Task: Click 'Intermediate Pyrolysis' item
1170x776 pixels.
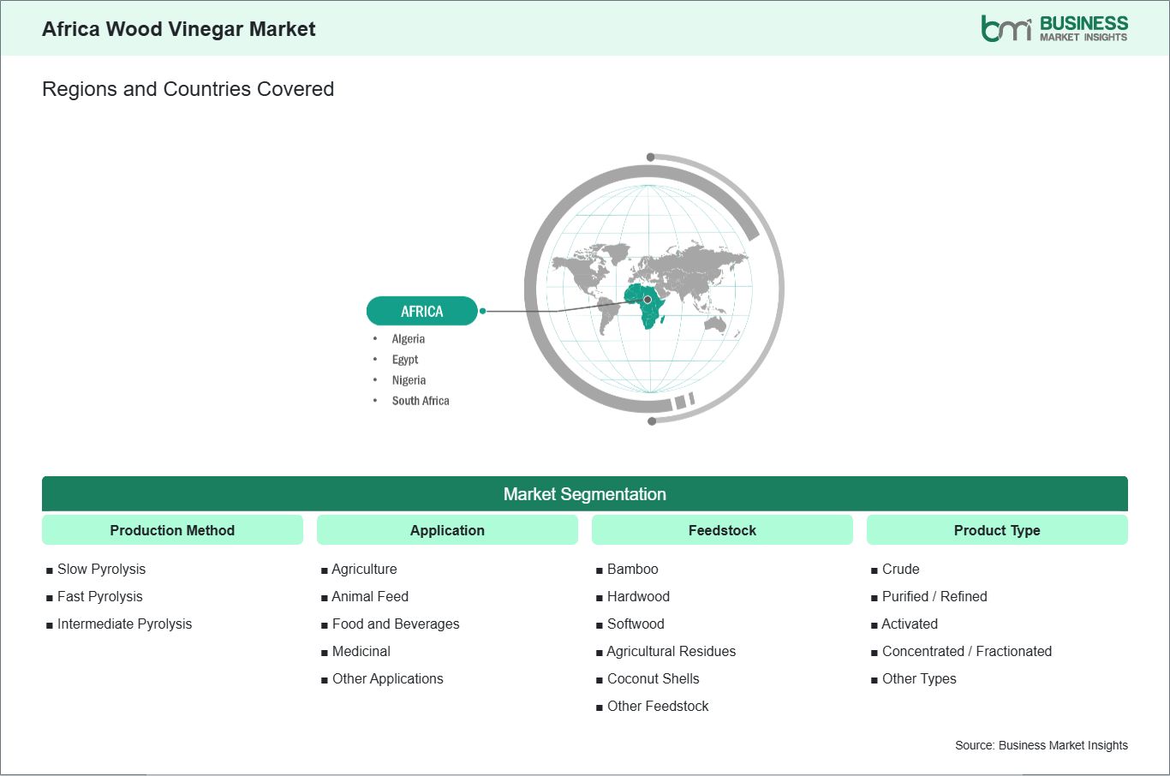Action: click(x=124, y=624)
